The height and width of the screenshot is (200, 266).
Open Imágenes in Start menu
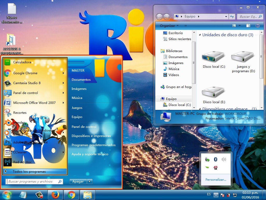[x=79, y=89]
